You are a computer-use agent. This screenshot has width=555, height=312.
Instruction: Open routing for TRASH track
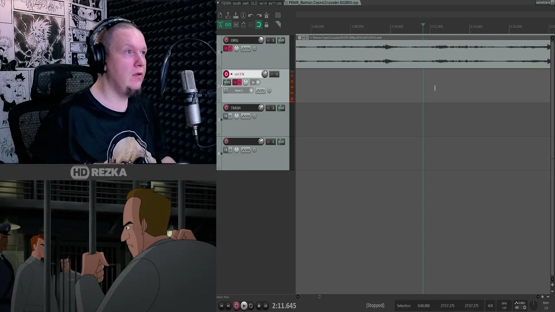281,108
